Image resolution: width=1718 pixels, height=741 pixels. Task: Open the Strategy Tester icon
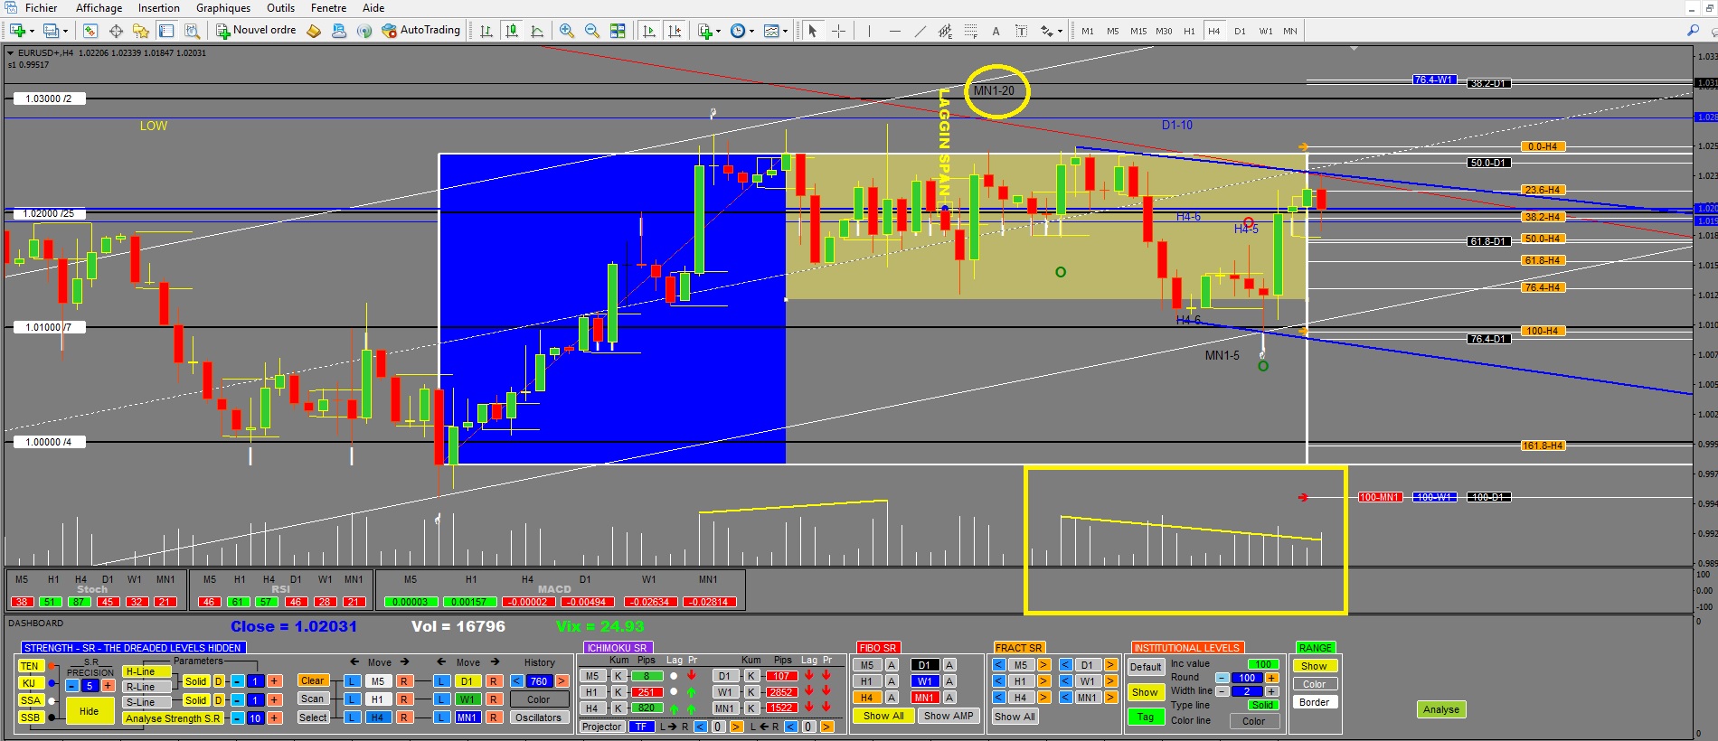pyautogui.click(x=192, y=31)
